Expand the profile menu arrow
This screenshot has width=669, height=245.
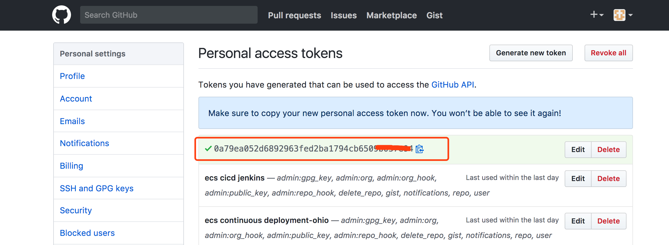[631, 15]
